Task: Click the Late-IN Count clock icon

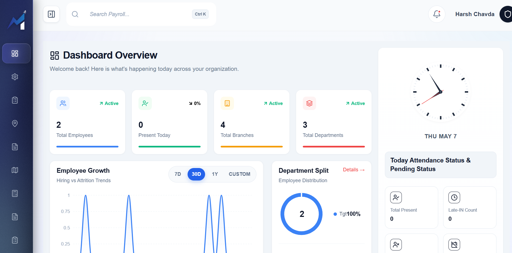Action: pyautogui.click(x=454, y=197)
